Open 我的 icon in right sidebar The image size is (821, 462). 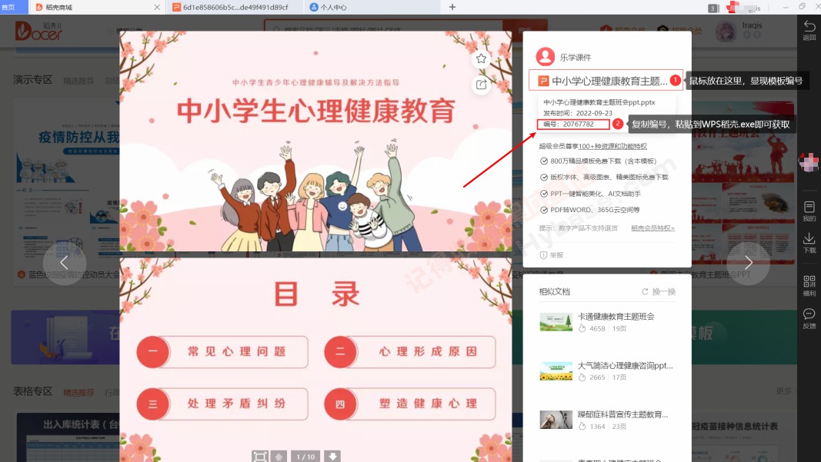[x=809, y=211]
